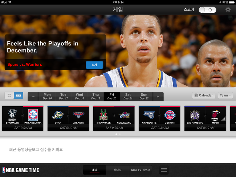Click the status bar clock
The image size is (236, 177).
118,2
